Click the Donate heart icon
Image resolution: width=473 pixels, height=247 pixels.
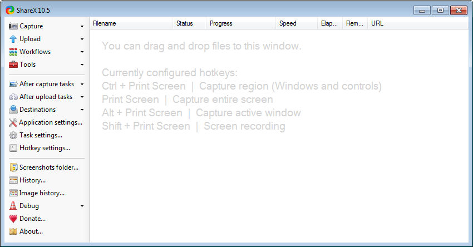pos(13,219)
